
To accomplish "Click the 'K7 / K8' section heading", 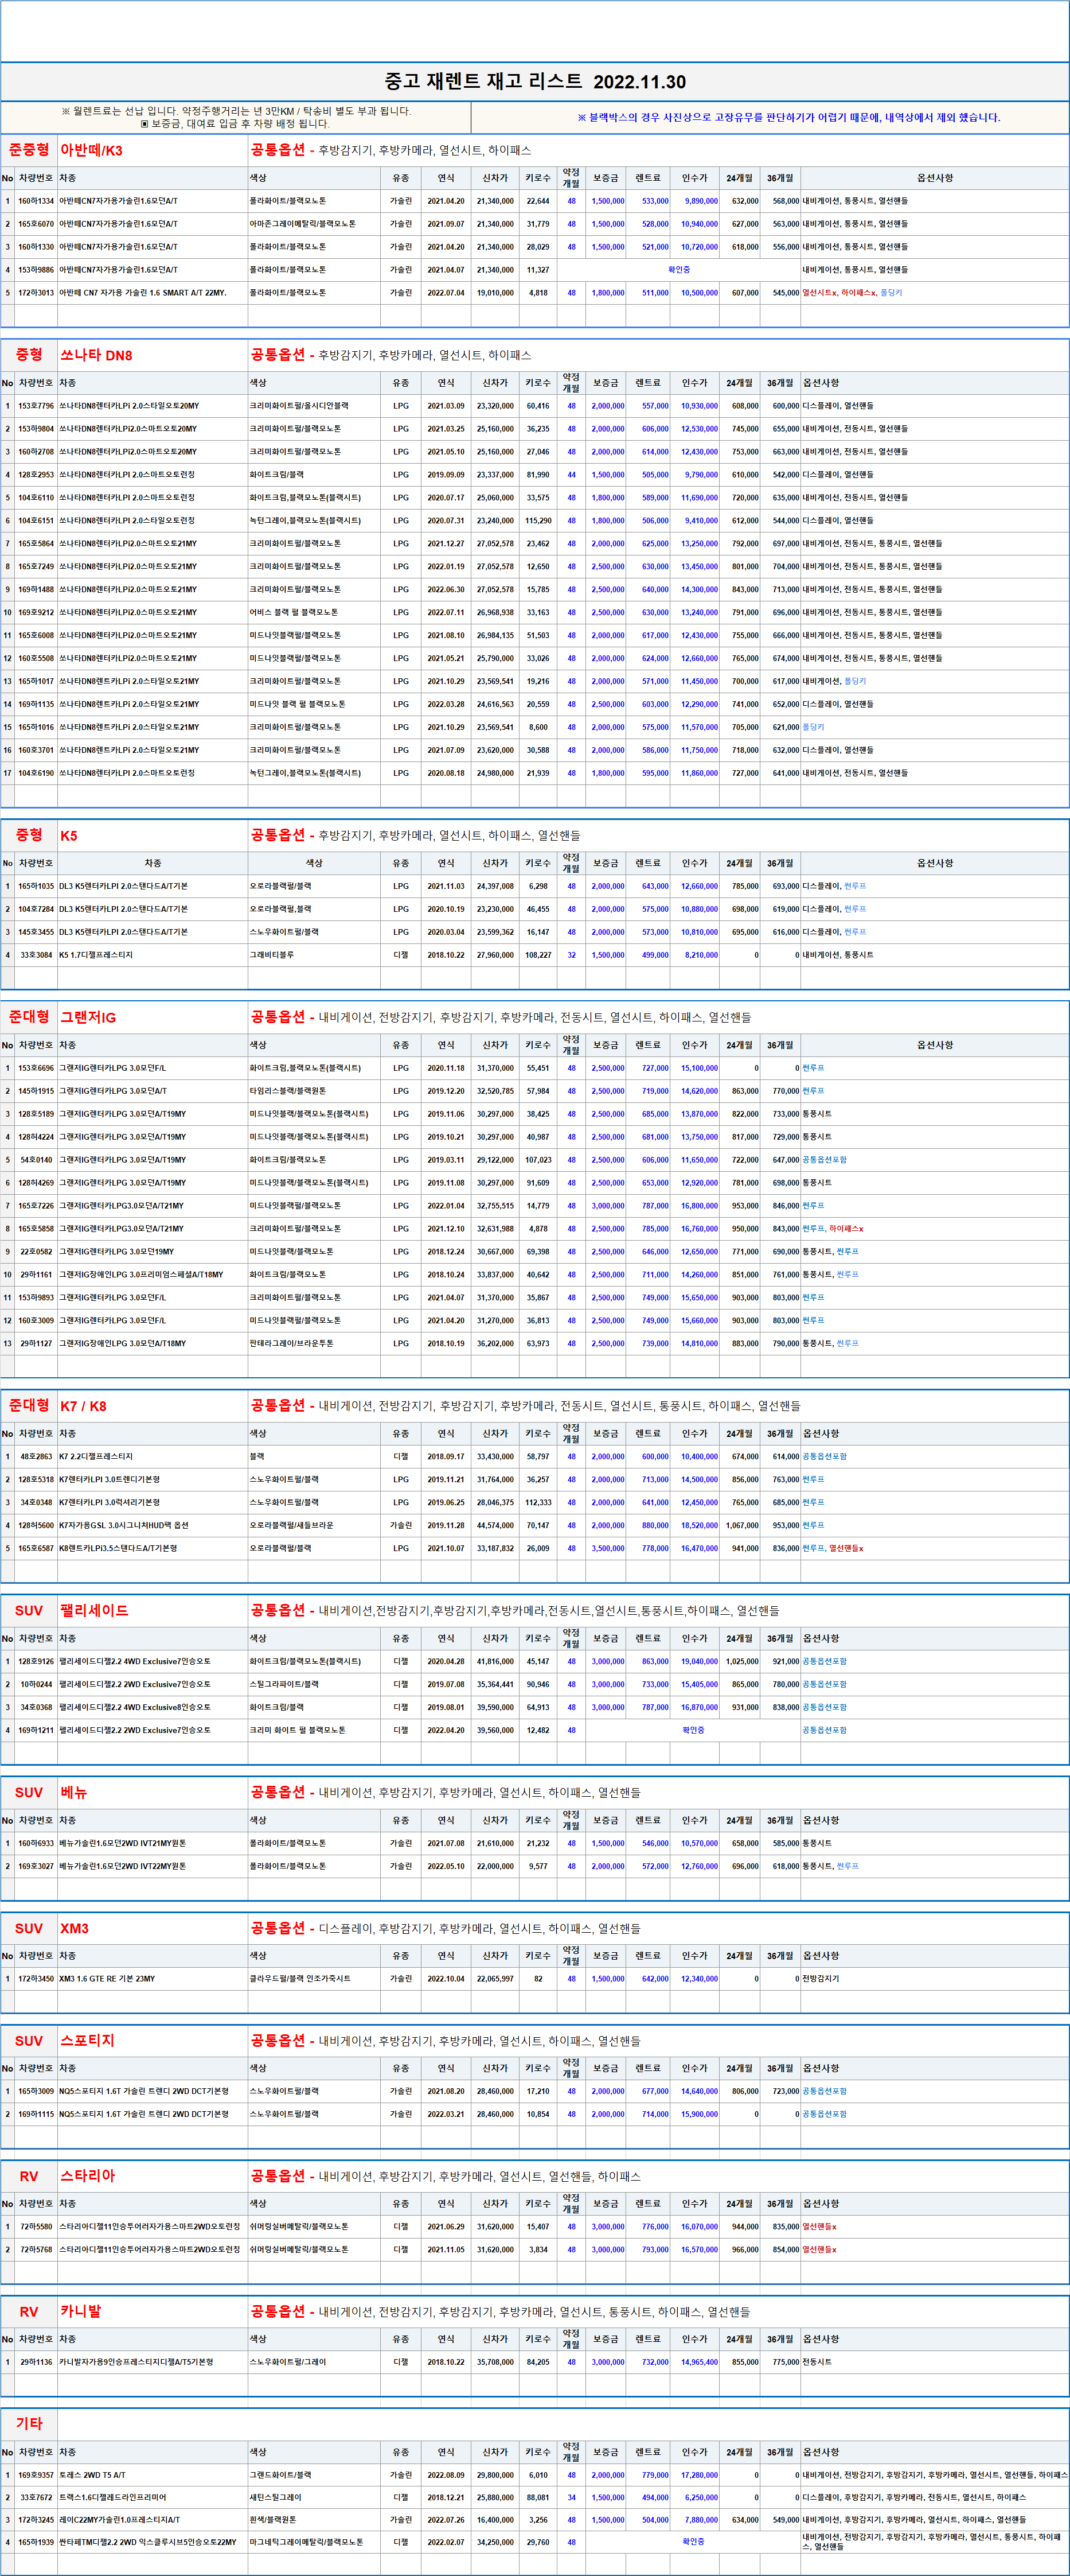I will 83,1406.
